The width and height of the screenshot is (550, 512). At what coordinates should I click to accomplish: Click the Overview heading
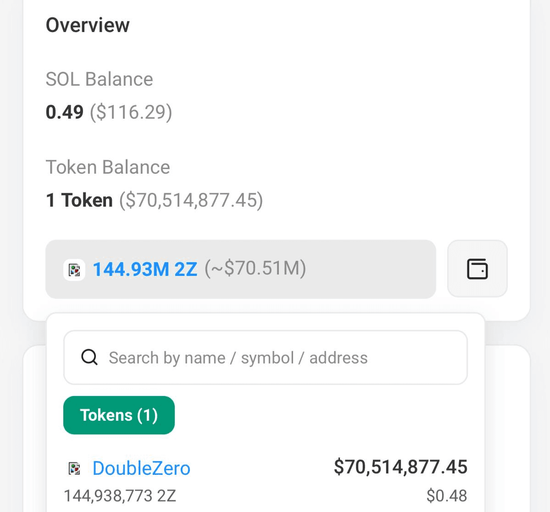point(88,25)
